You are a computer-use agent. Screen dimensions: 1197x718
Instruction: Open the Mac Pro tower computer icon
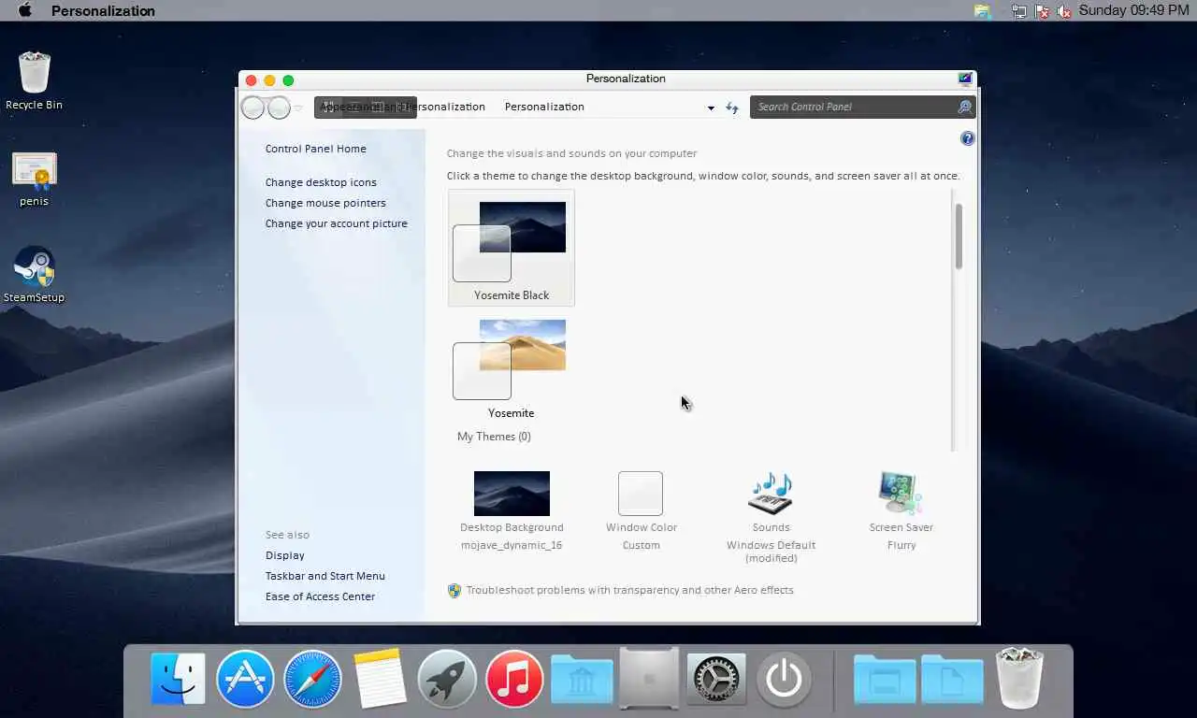pyautogui.click(x=649, y=677)
